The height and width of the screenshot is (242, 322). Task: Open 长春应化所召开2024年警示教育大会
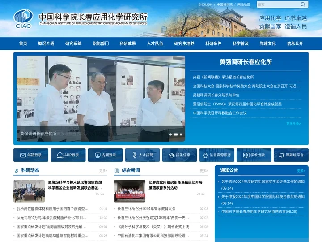[x=146, y=209]
